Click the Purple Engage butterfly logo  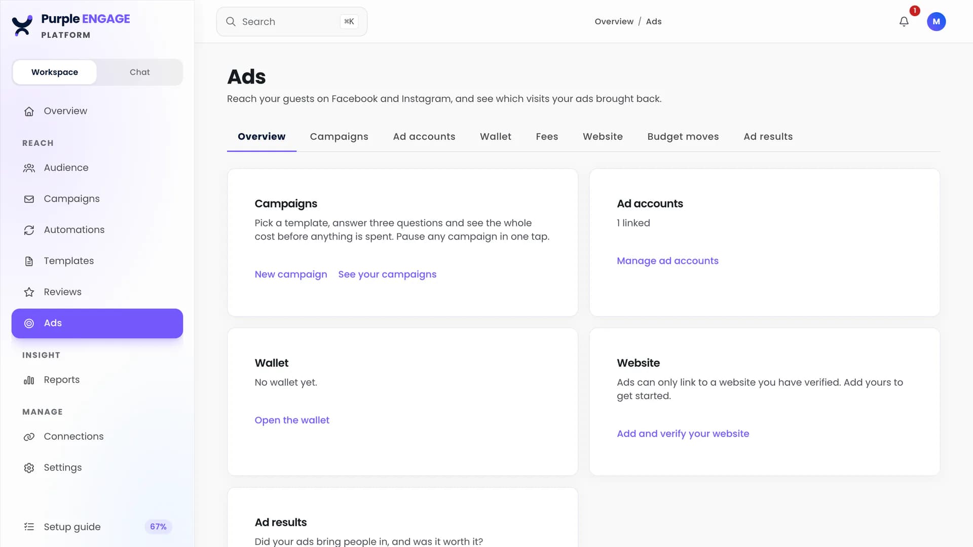pos(22,26)
